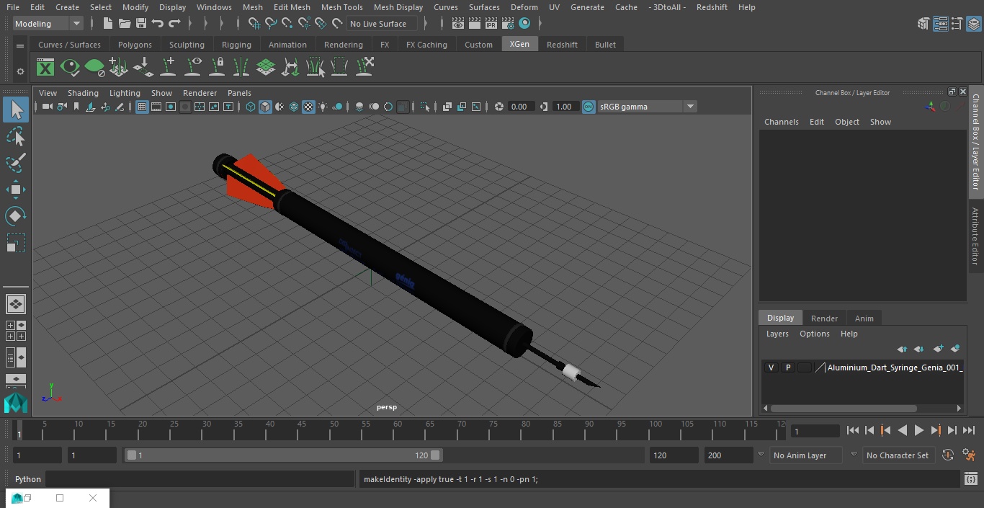Open the Layers menu in Layer Editor
Image resolution: width=984 pixels, height=508 pixels.
(x=777, y=334)
